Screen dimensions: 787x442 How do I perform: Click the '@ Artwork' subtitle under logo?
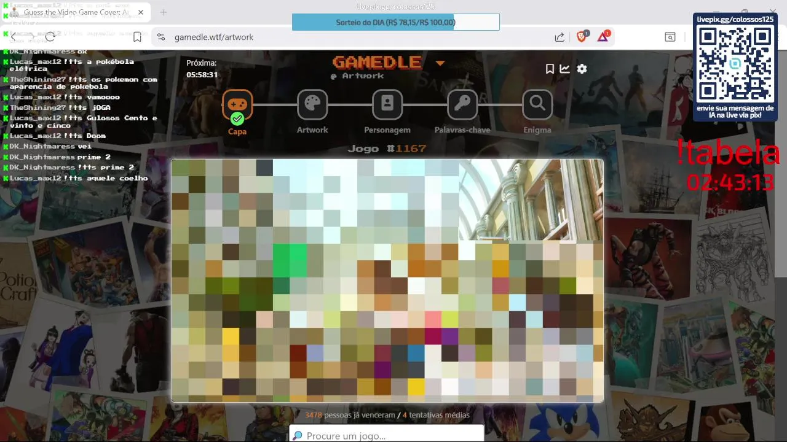pos(357,76)
